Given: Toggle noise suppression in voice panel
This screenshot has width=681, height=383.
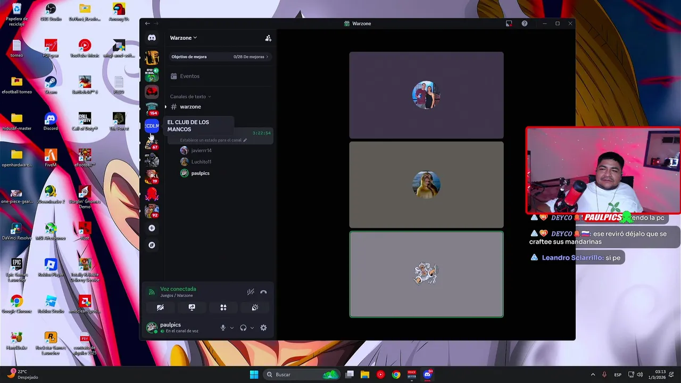Looking at the screenshot, I should point(251,292).
